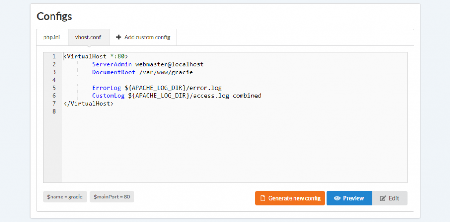This screenshot has width=450, height=222.
Task: Open the Add custom config tab
Action: point(143,37)
